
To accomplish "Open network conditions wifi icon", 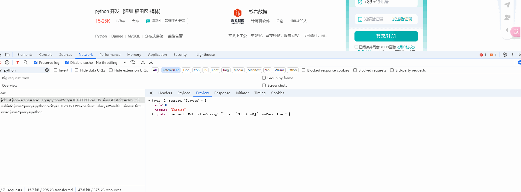I will click(x=133, y=62).
